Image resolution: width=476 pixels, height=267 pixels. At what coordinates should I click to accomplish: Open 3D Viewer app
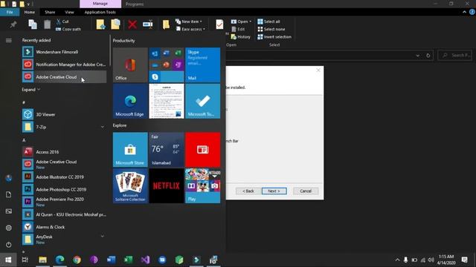click(x=64, y=114)
